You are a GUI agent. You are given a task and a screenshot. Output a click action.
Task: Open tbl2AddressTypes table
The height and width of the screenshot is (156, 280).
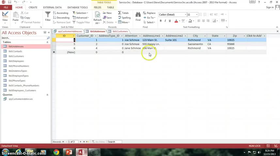(x=18, y=71)
